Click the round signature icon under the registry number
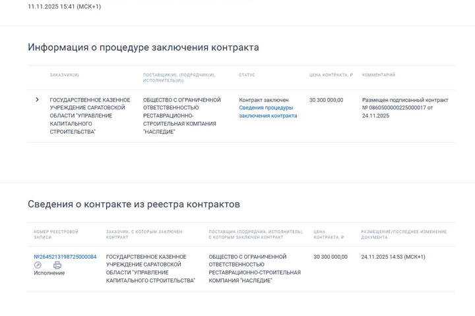Viewport: 475px width, 316px height. tap(38, 265)
